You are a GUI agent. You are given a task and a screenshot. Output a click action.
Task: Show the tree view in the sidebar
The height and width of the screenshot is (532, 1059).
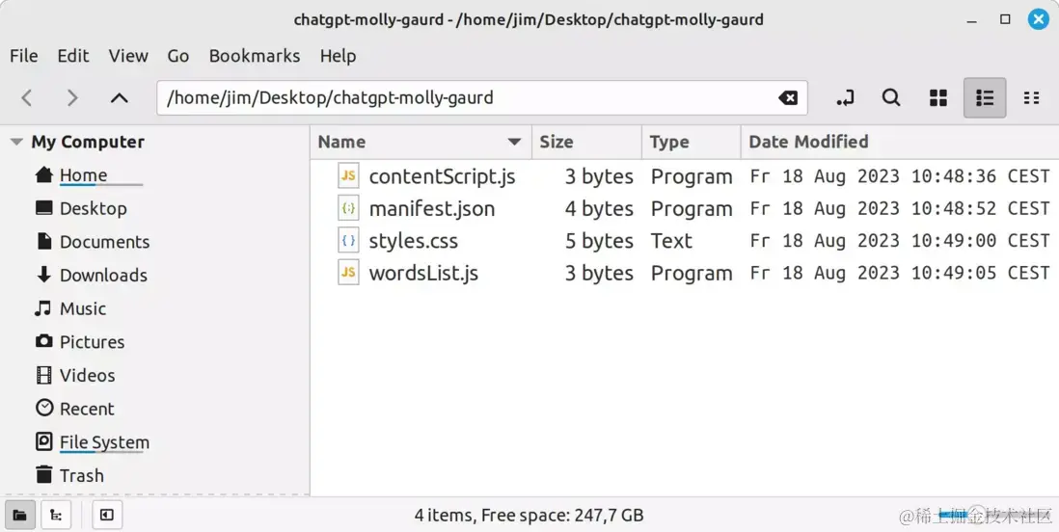point(57,515)
